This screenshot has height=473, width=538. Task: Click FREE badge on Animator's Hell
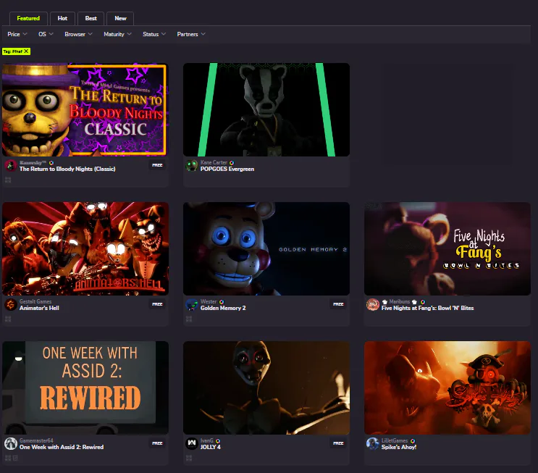click(157, 304)
